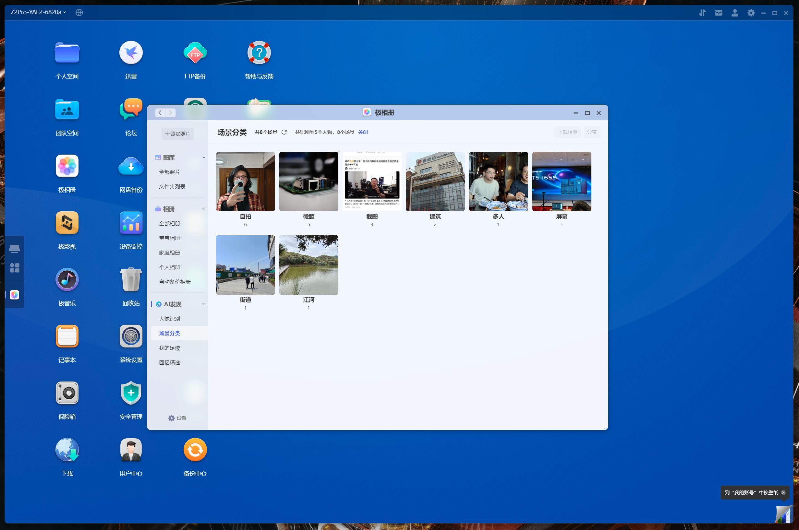Open the Z2Pro-YAE2-6820a device dropdown
The image size is (799, 530).
coord(38,13)
